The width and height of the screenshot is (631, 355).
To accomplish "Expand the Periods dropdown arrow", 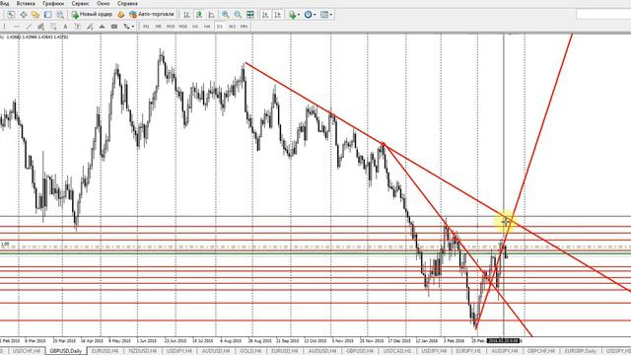I will [x=315, y=15].
